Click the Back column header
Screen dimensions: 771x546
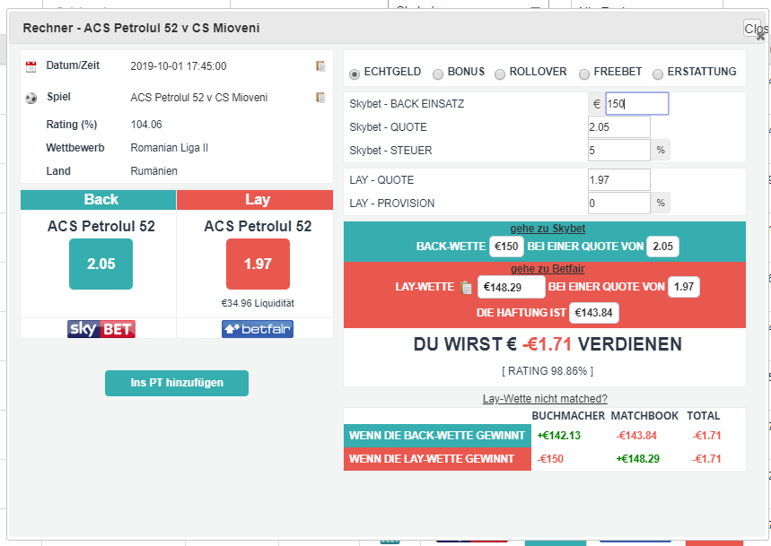coord(99,200)
